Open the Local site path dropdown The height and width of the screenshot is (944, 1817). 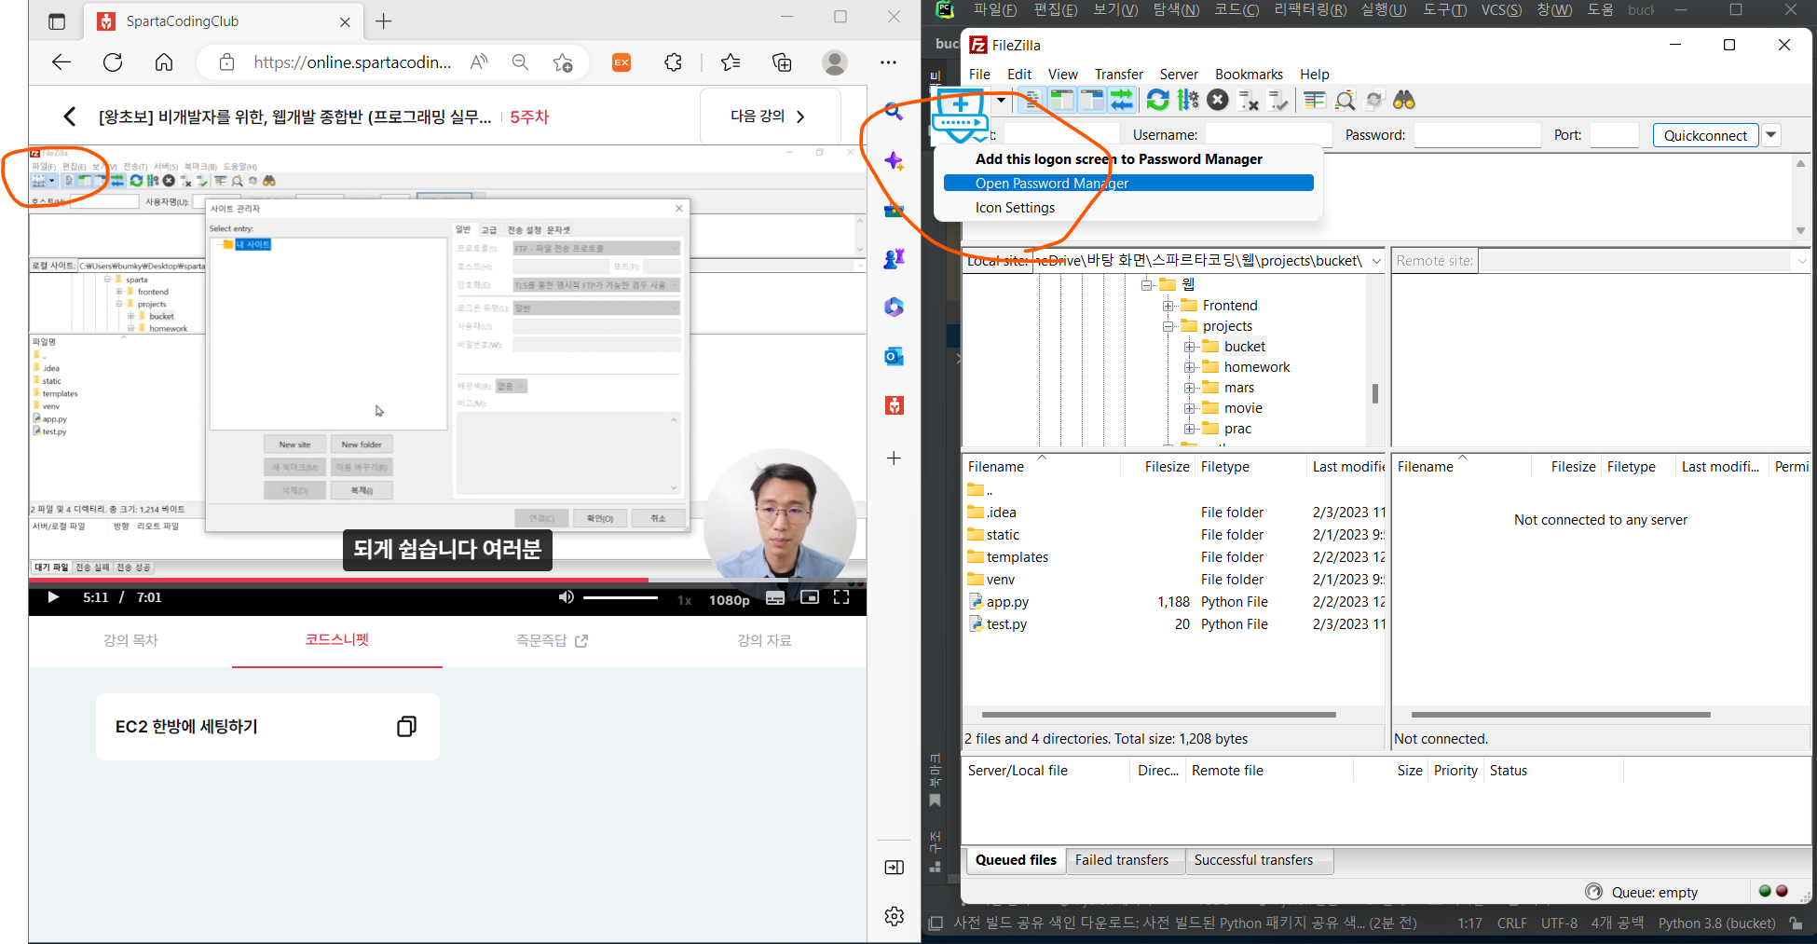[x=1376, y=261]
